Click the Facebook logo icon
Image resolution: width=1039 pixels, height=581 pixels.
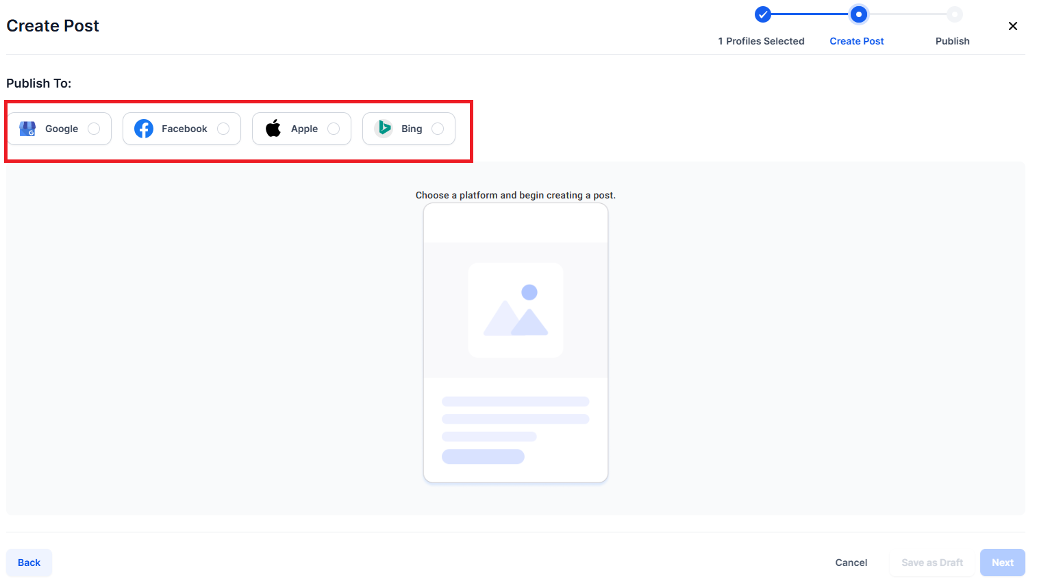[x=144, y=129]
